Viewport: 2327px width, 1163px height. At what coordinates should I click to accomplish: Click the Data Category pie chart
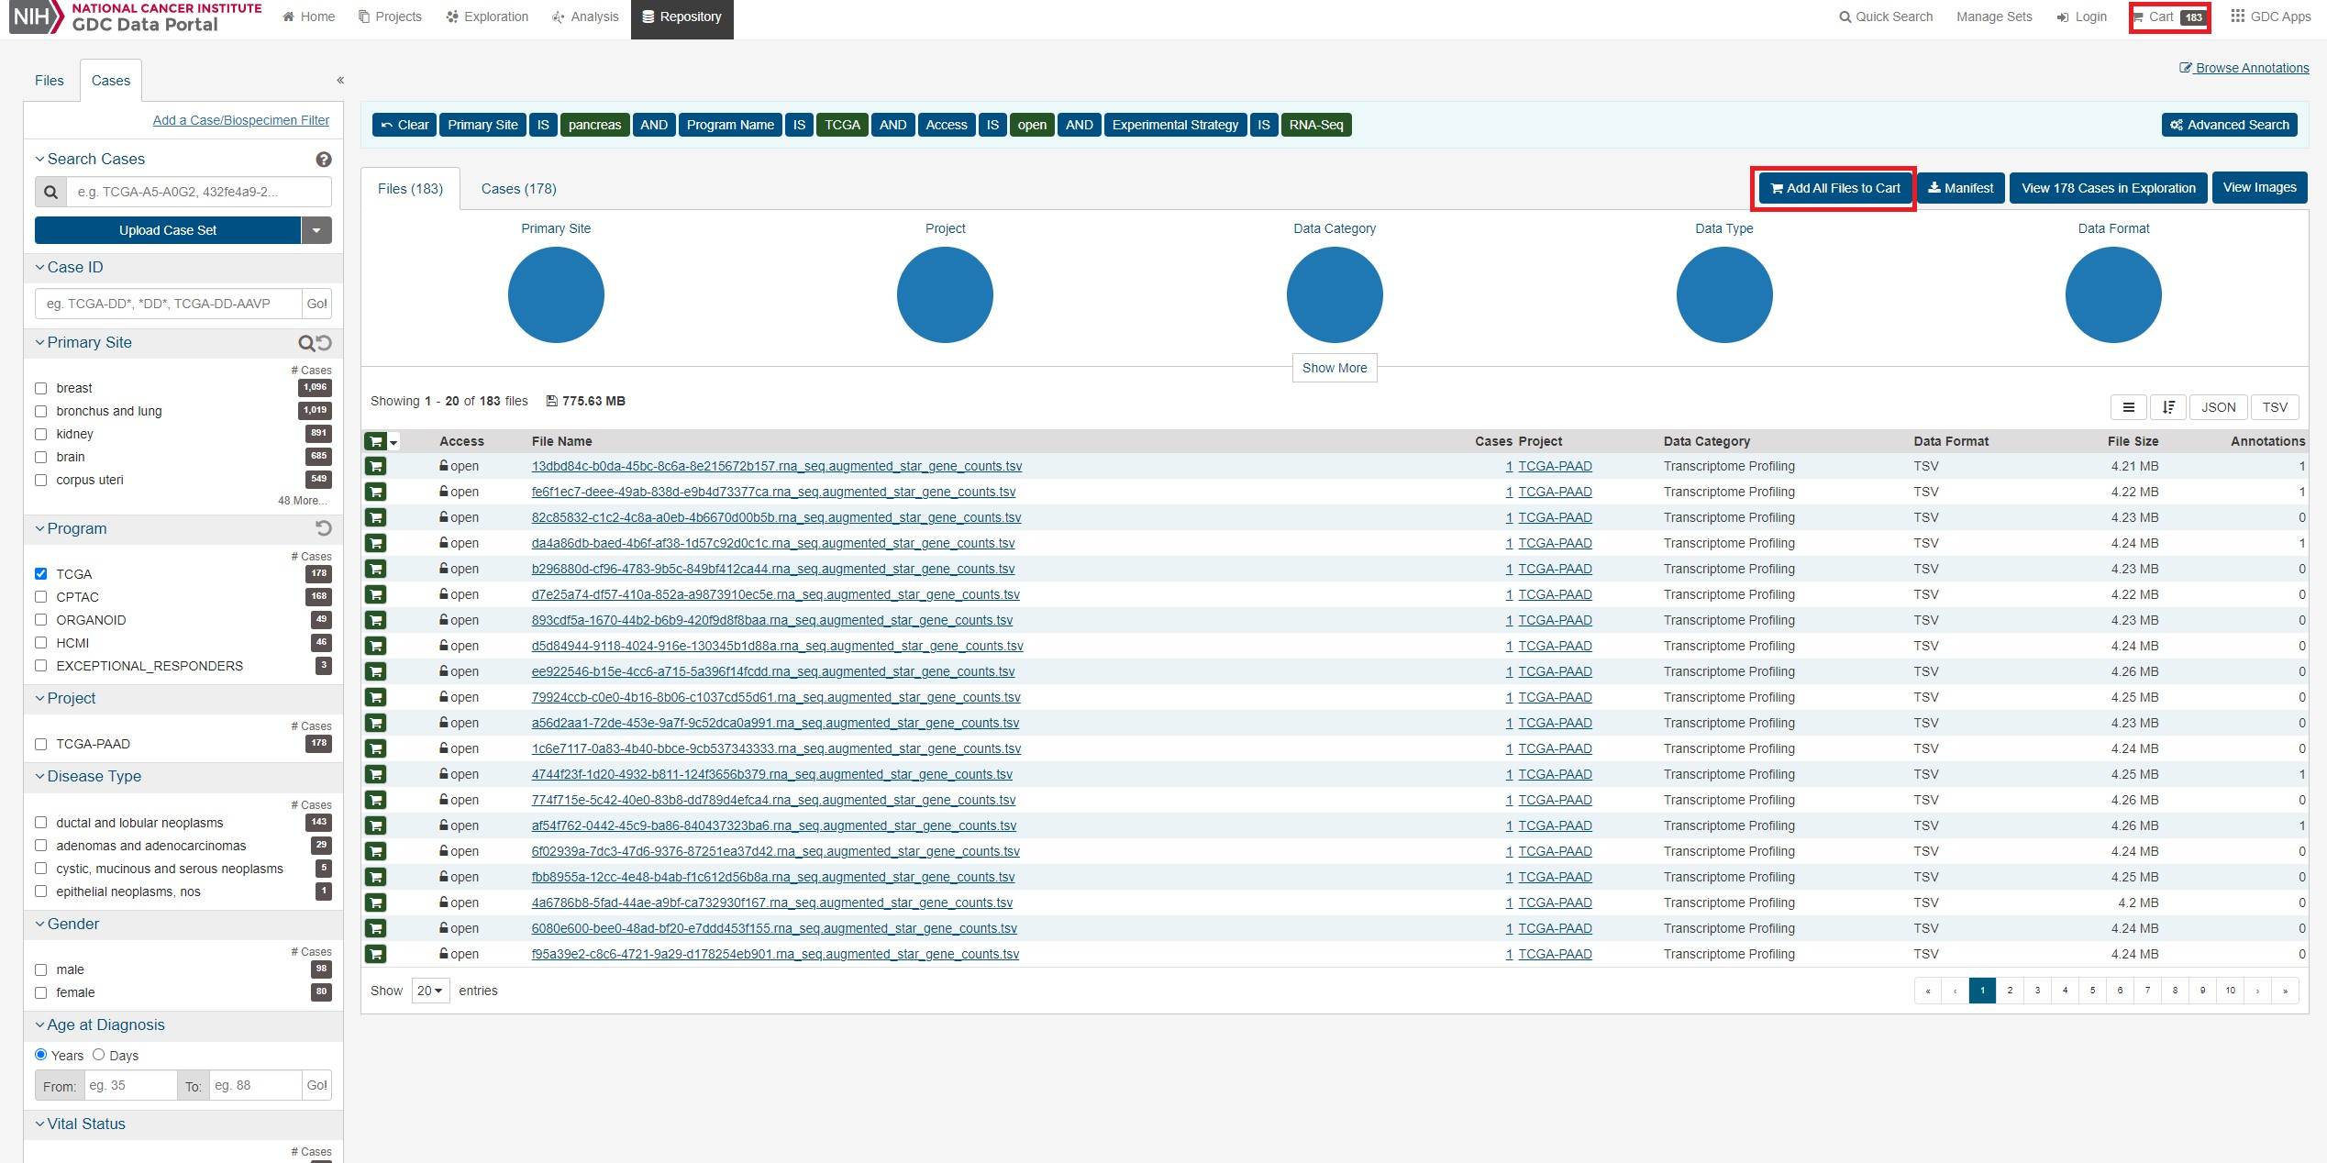[1334, 295]
